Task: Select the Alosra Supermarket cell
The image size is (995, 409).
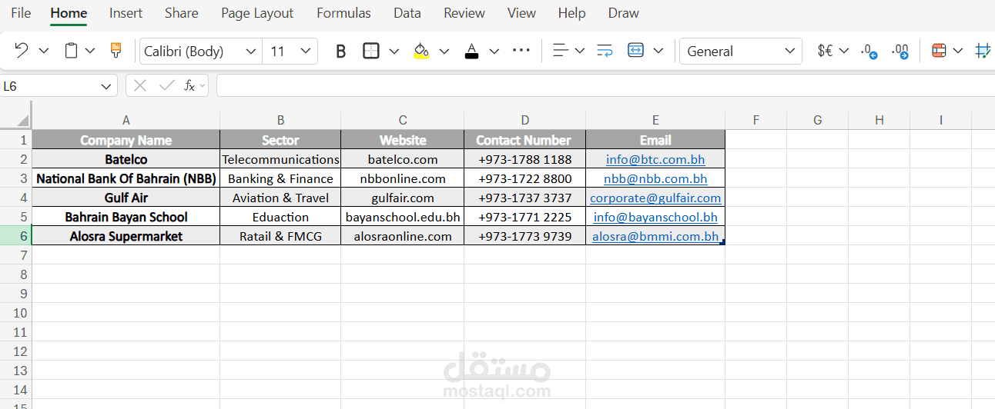Action: tap(126, 236)
